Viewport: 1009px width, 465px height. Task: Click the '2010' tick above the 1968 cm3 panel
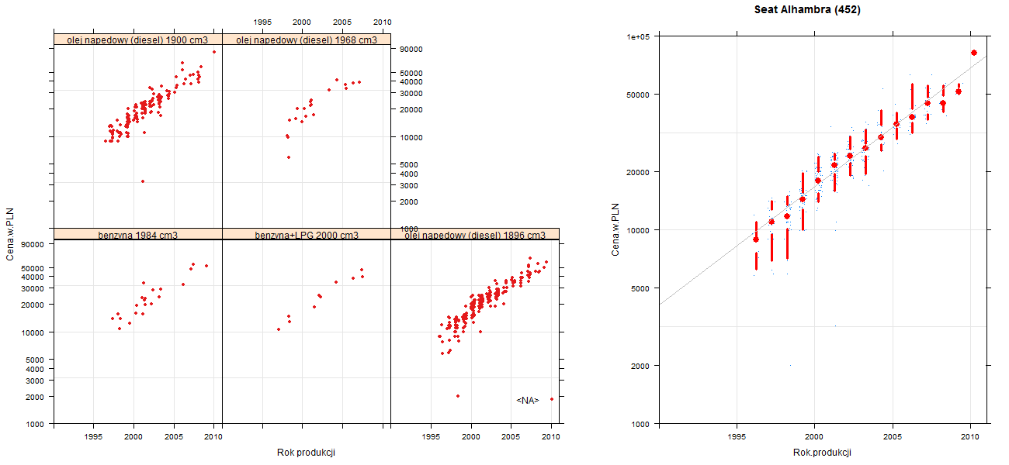coord(382,22)
